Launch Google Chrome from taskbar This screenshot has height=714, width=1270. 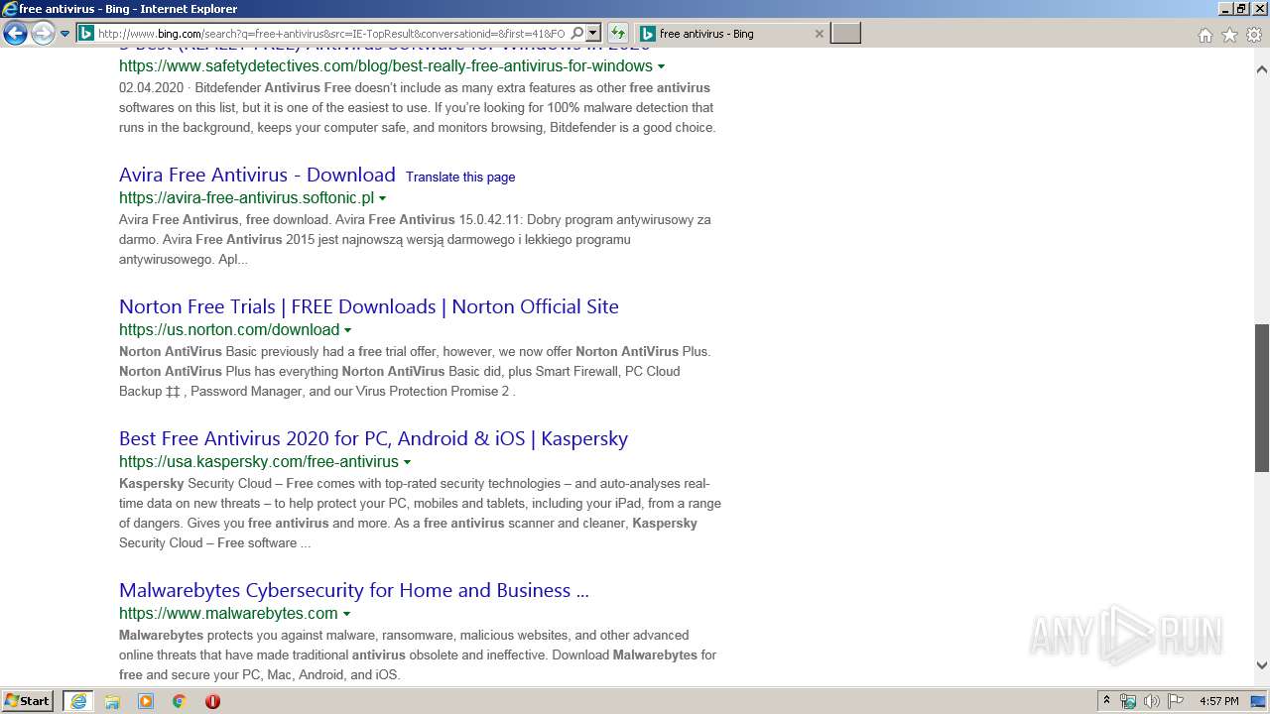(x=180, y=701)
